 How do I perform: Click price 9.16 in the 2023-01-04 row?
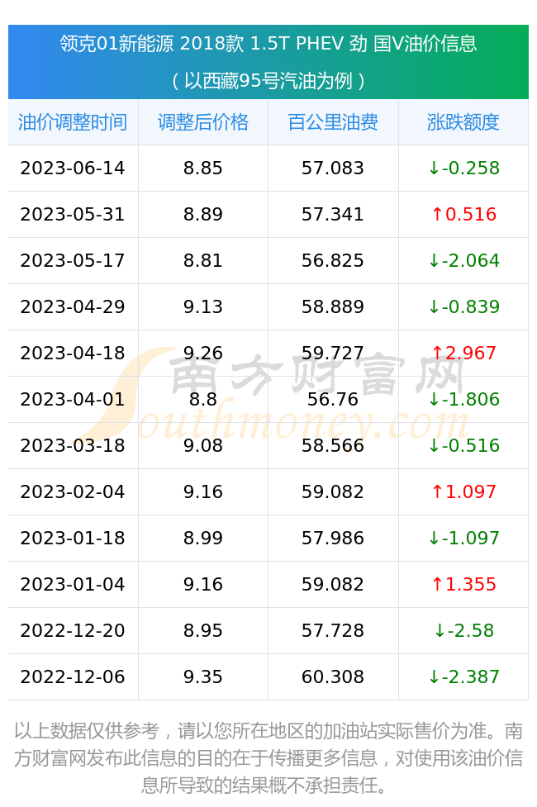click(203, 585)
